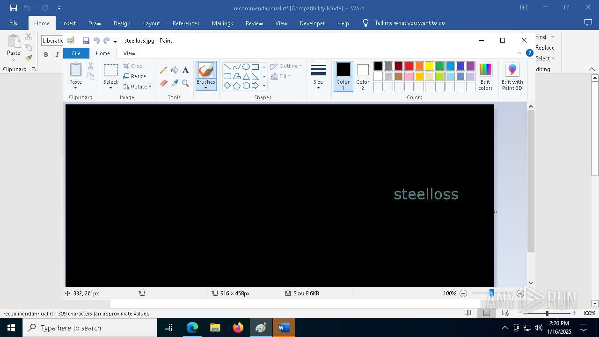The height and width of the screenshot is (337, 599).
Task: Select the Fill with color bucket tool
Action: pos(175,70)
